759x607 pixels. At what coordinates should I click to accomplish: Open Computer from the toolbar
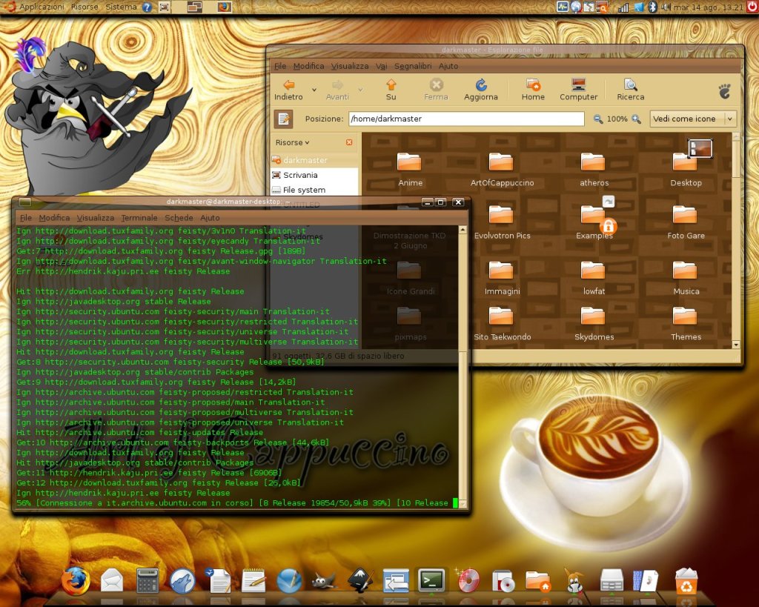point(578,90)
